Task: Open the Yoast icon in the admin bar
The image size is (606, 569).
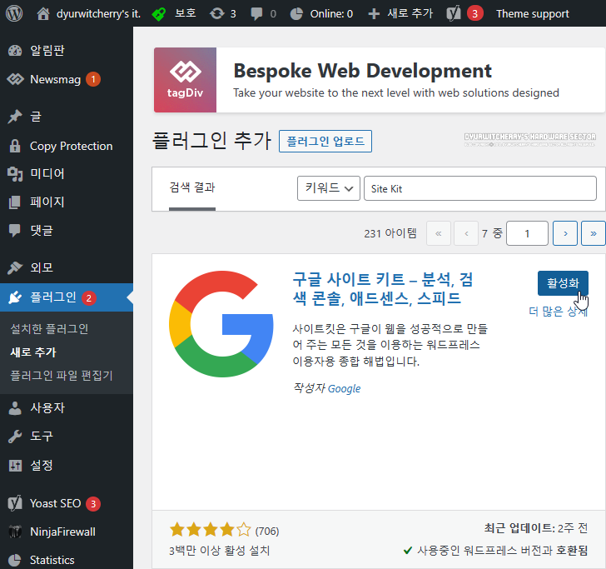Action: (454, 14)
